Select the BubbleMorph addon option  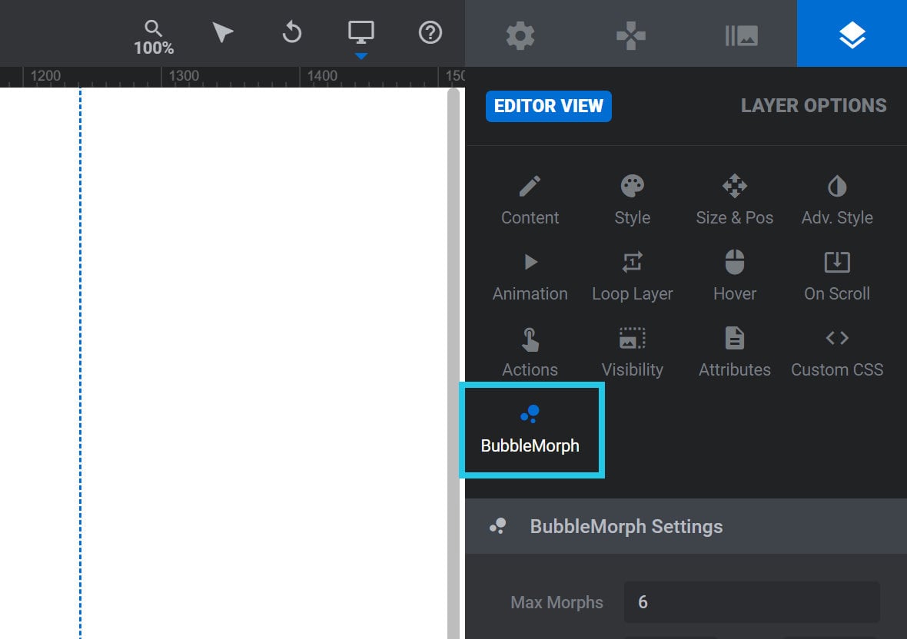[530, 430]
